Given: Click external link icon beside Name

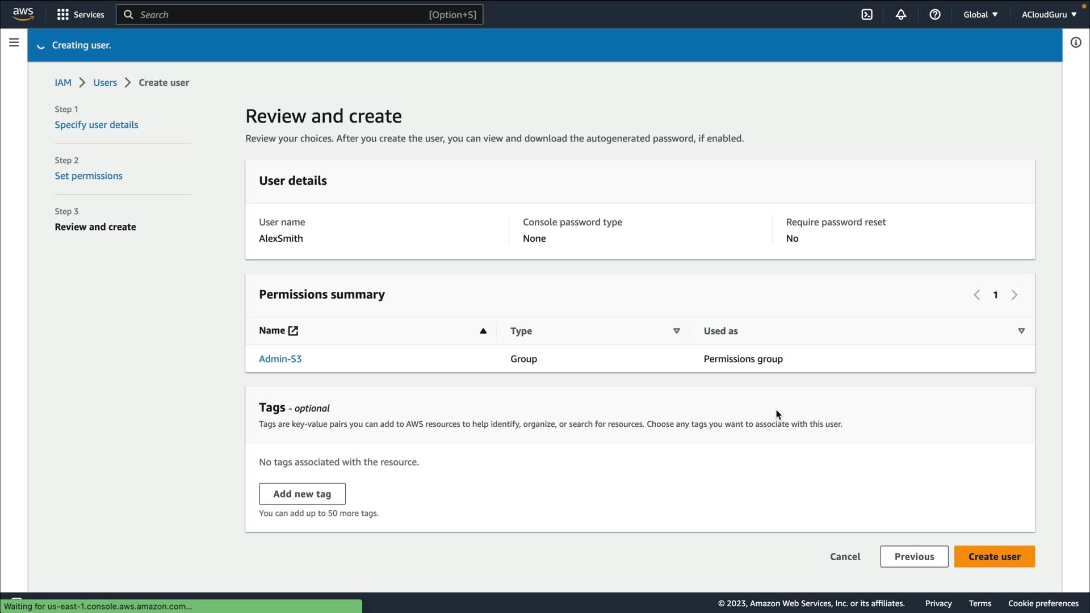Looking at the screenshot, I should tap(293, 331).
